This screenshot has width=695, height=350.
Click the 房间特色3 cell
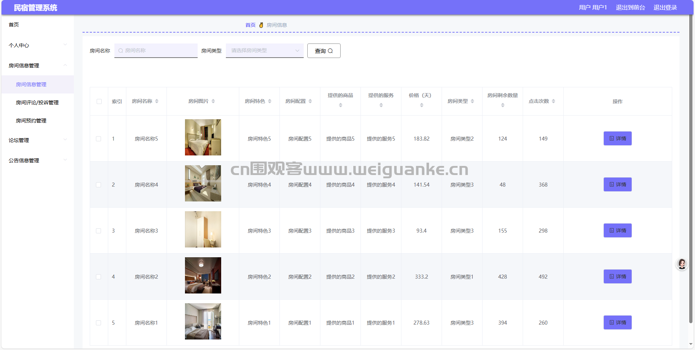pyautogui.click(x=259, y=231)
